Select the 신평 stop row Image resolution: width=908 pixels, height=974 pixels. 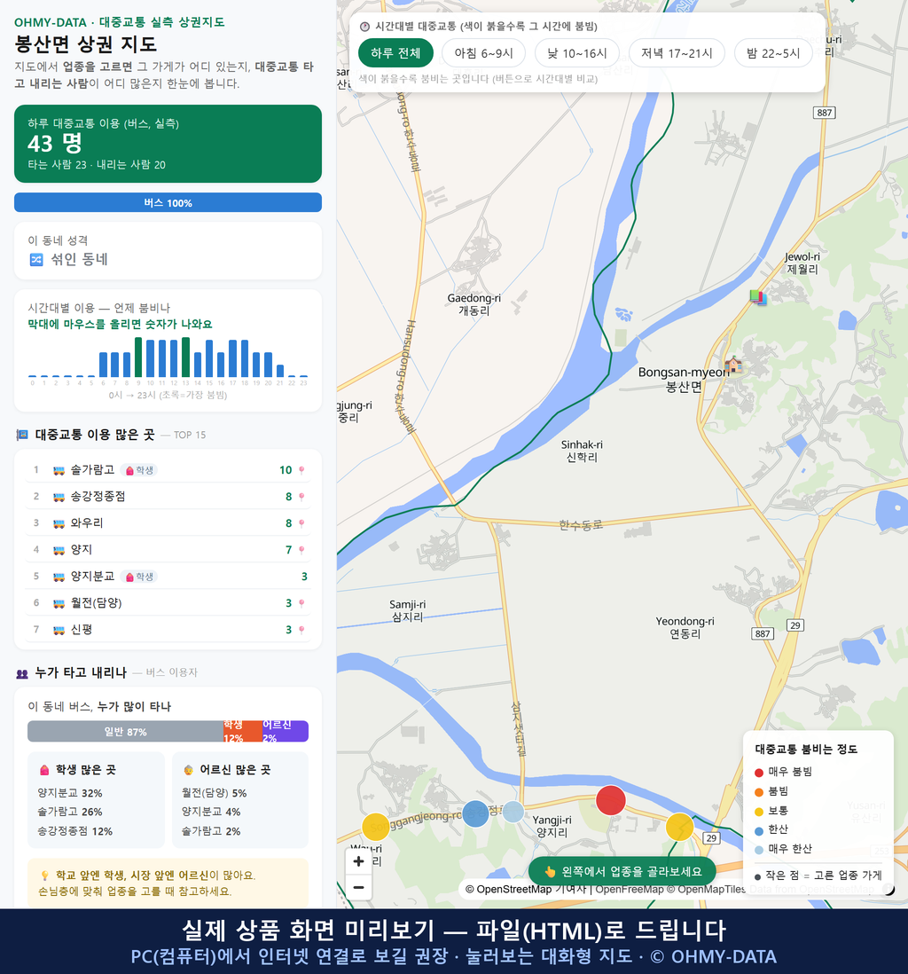pyautogui.click(x=168, y=630)
